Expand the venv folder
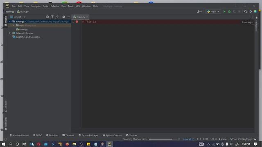262x147 pixels. coord(13,25)
